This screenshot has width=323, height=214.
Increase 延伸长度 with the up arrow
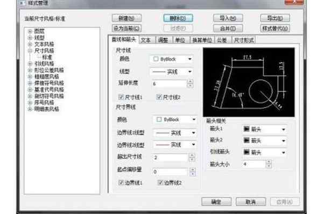pos(191,82)
